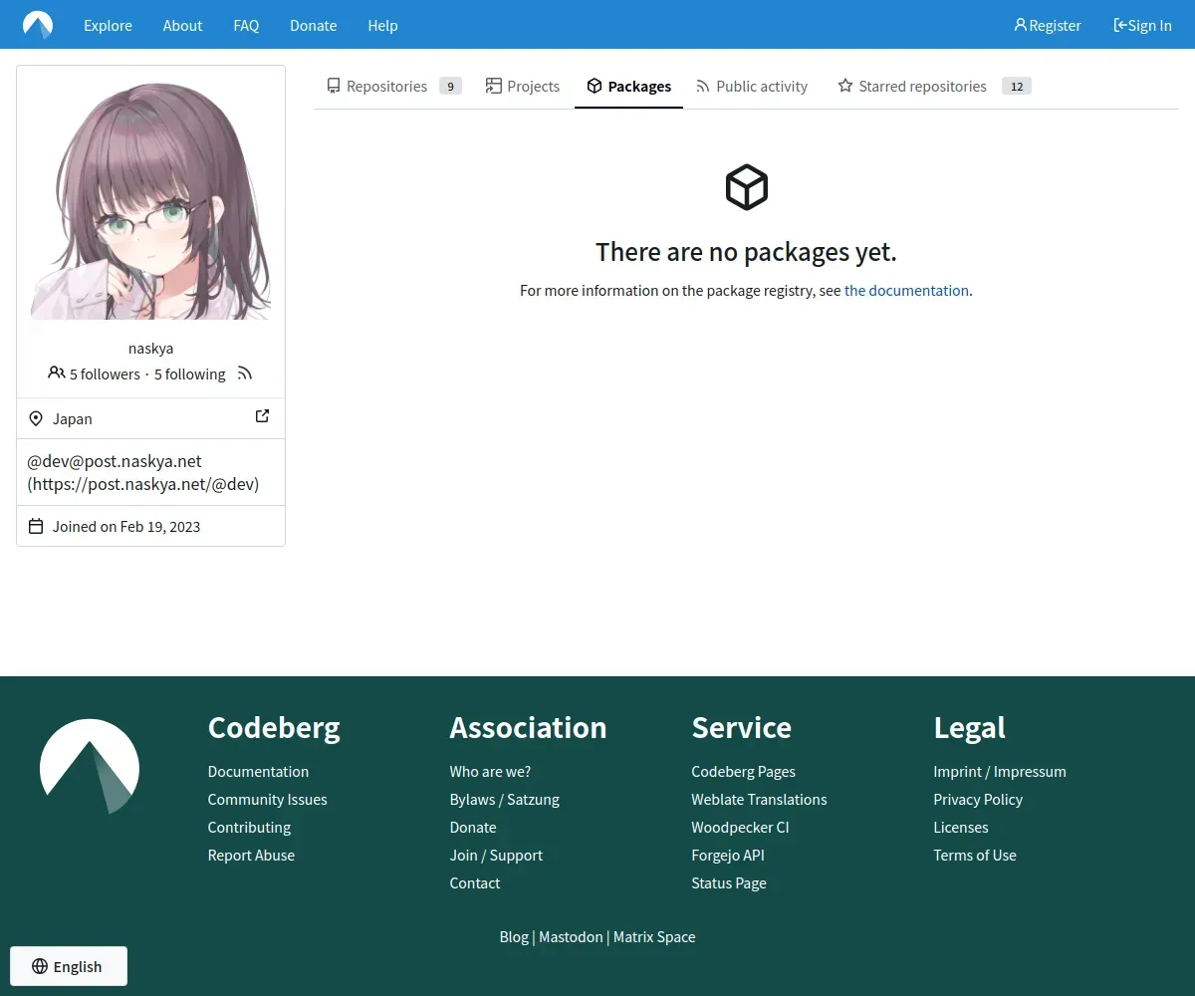The width and height of the screenshot is (1195, 996).
Task: Click the large Codeberg logo in the footer
Action: click(90, 766)
